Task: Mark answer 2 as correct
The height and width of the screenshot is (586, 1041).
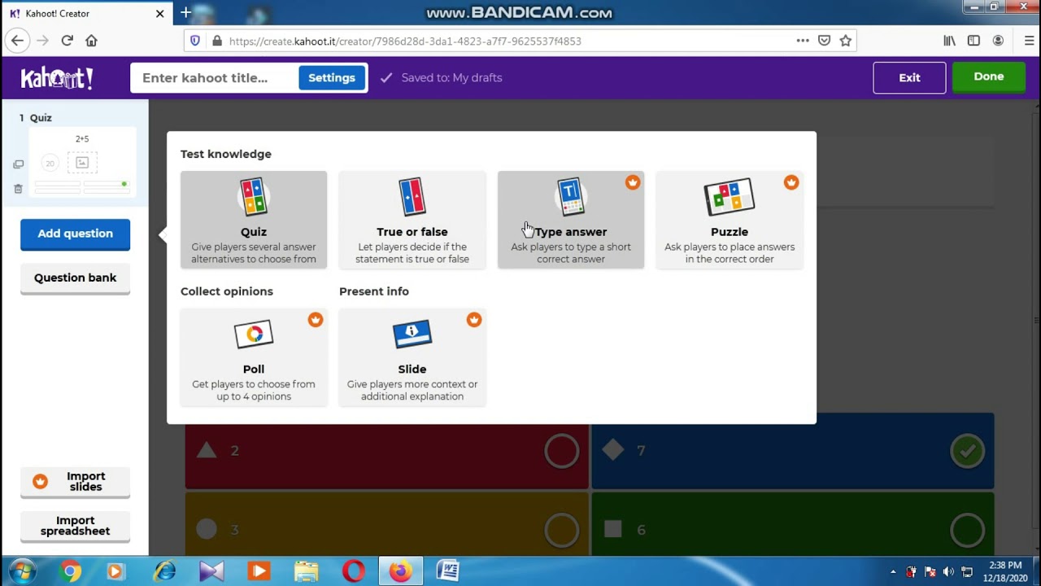Action: [562, 451]
